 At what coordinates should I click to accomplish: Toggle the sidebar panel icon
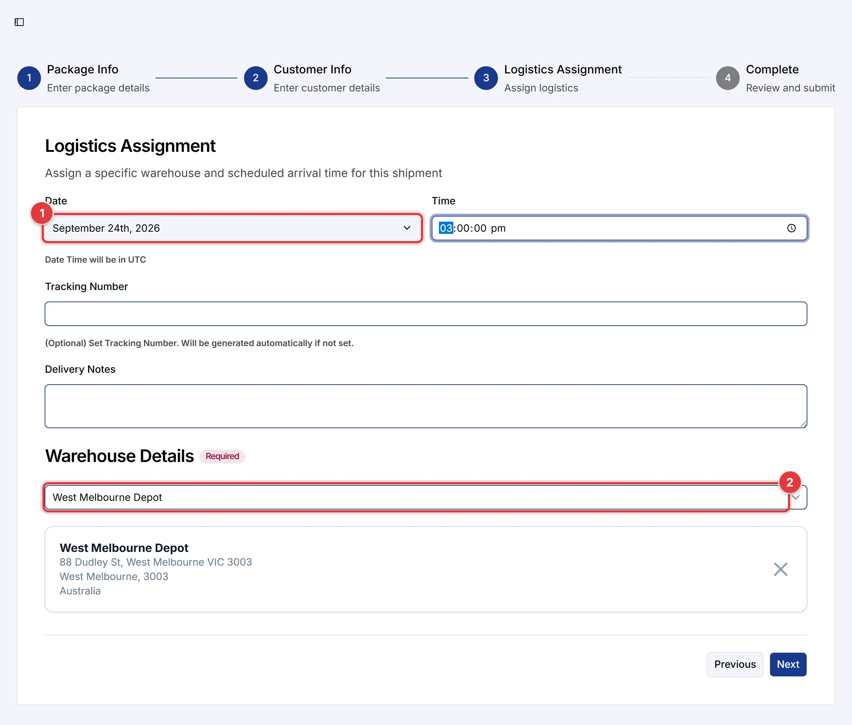[19, 22]
